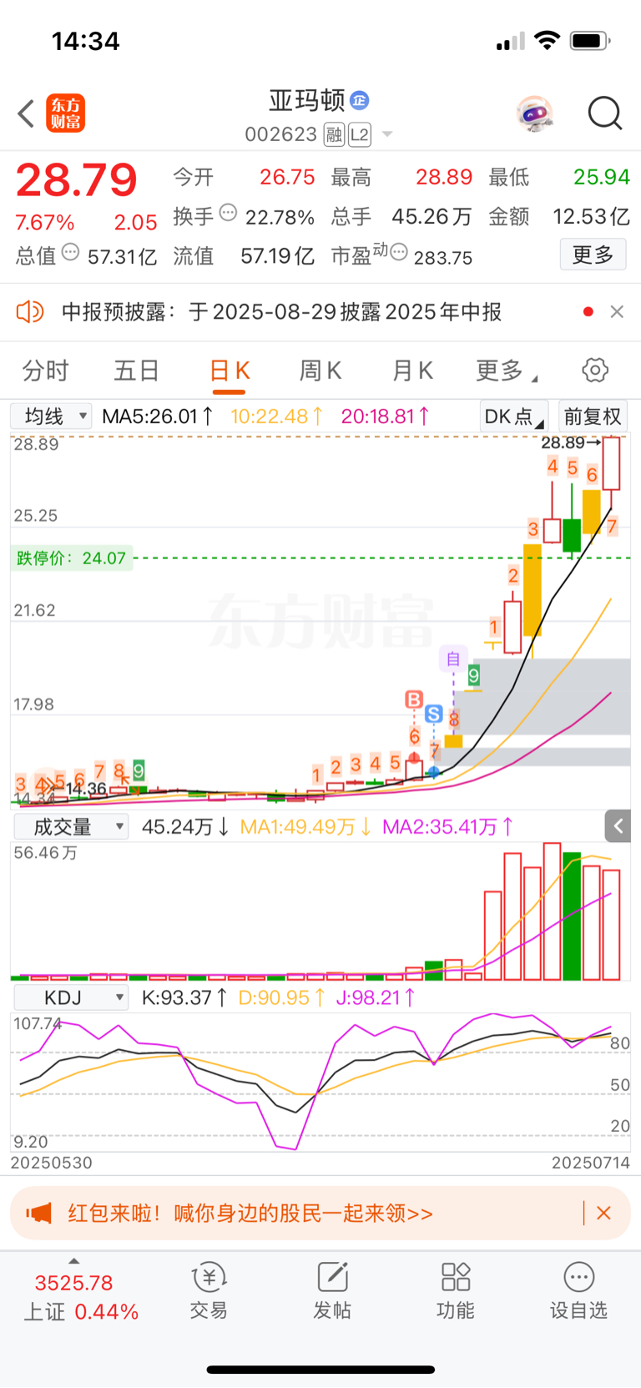Open 功能 functions grid icon
Image resolution: width=641 pixels, height=1388 pixels.
point(456,1290)
